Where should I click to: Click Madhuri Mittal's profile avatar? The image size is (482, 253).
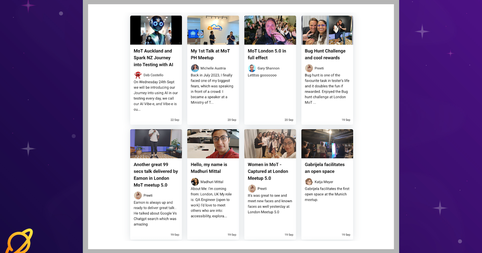point(195,182)
